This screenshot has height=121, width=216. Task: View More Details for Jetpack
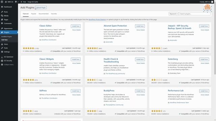(x=205, y=30)
